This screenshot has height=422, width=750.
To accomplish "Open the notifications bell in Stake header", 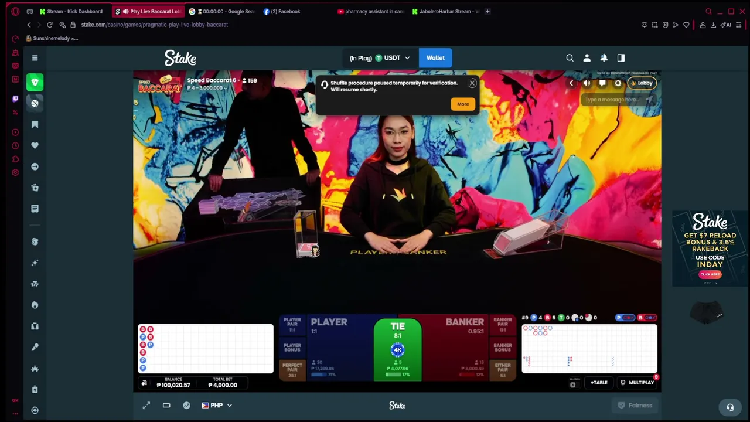I will click(604, 58).
